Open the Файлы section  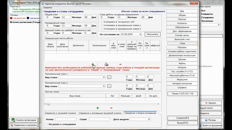coord(182,64)
